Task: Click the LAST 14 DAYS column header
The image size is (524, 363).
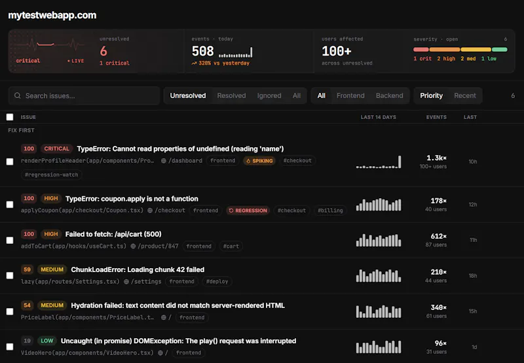Action: pos(379,117)
